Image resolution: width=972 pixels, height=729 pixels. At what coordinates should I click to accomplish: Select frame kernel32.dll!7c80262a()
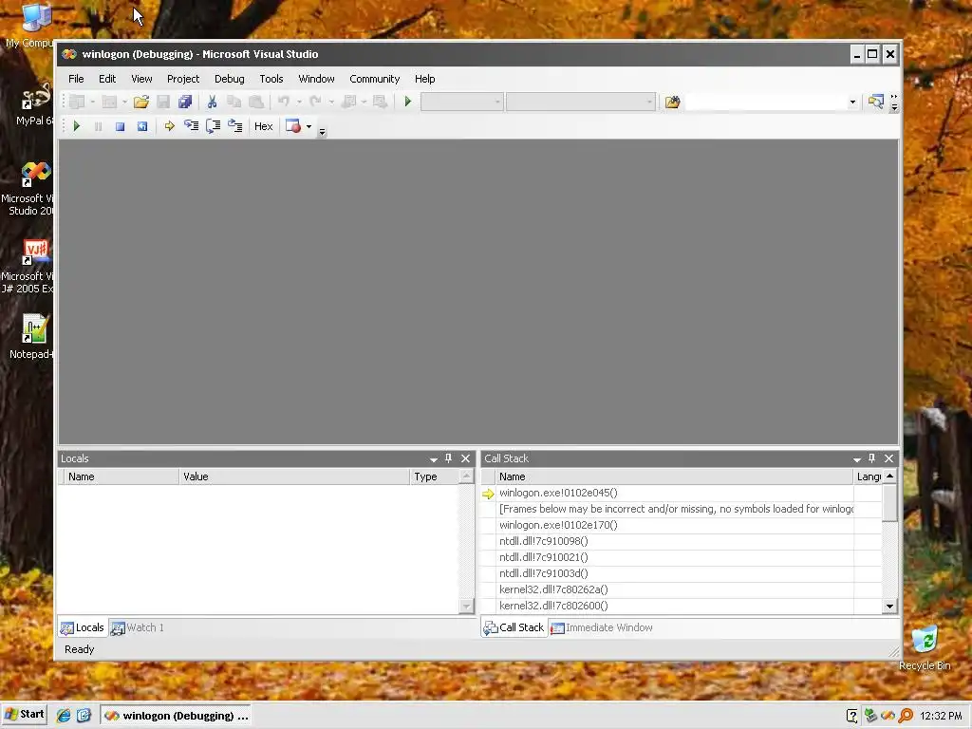553,589
